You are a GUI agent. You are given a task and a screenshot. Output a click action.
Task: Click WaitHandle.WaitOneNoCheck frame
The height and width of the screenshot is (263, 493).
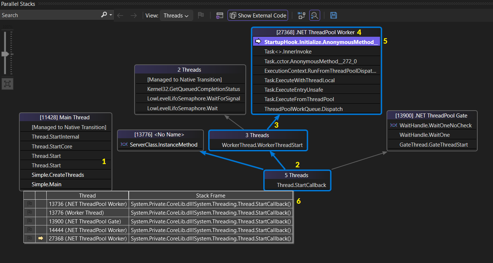point(436,125)
